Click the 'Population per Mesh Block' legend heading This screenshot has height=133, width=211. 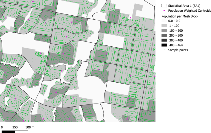pyautogui.click(x=180, y=16)
